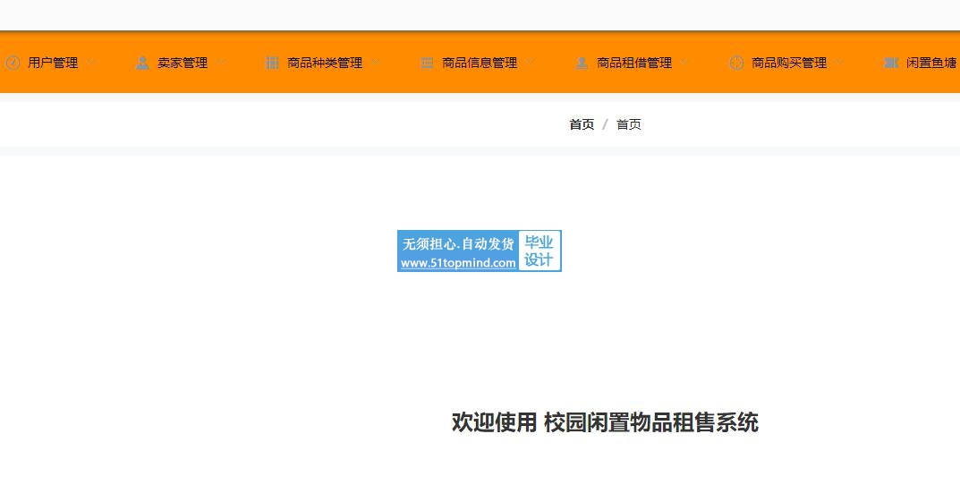
Task: Click the grid icon beside 商品种类管理
Action: (272, 63)
